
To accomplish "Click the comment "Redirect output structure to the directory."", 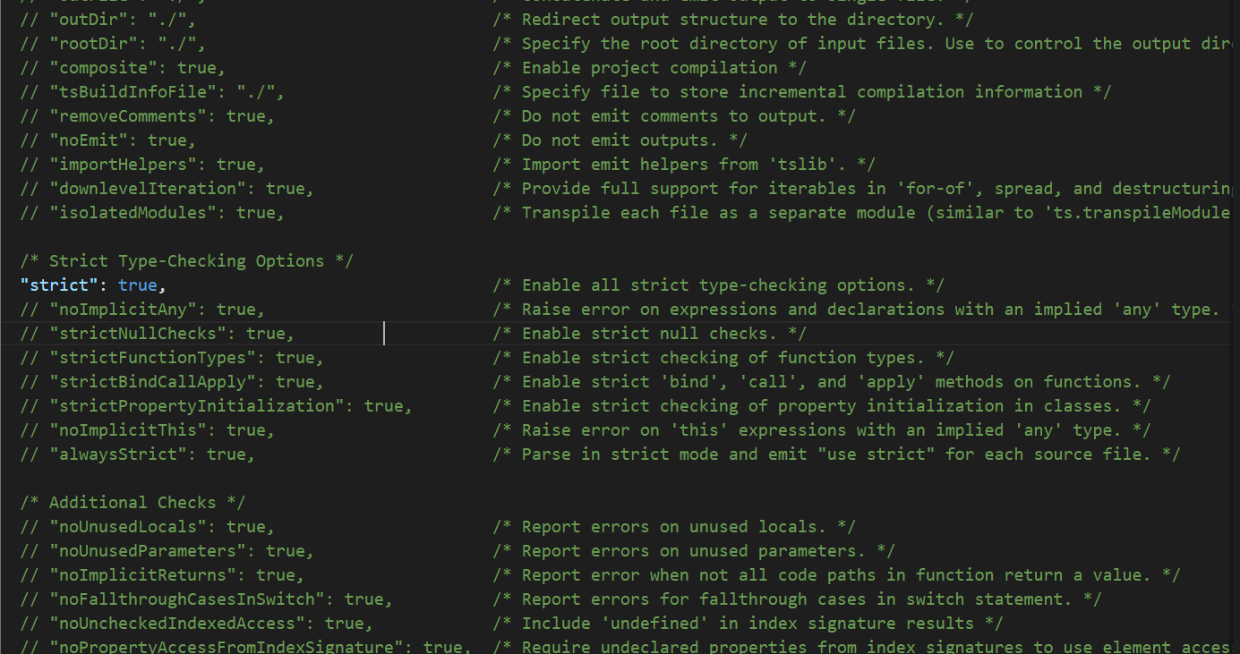I will click(733, 20).
